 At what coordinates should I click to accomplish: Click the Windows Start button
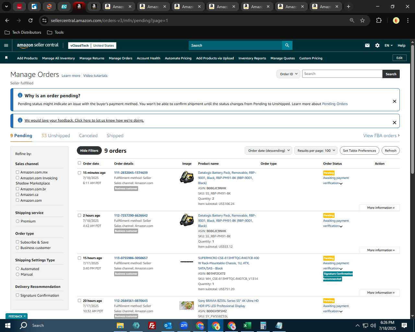point(8,326)
